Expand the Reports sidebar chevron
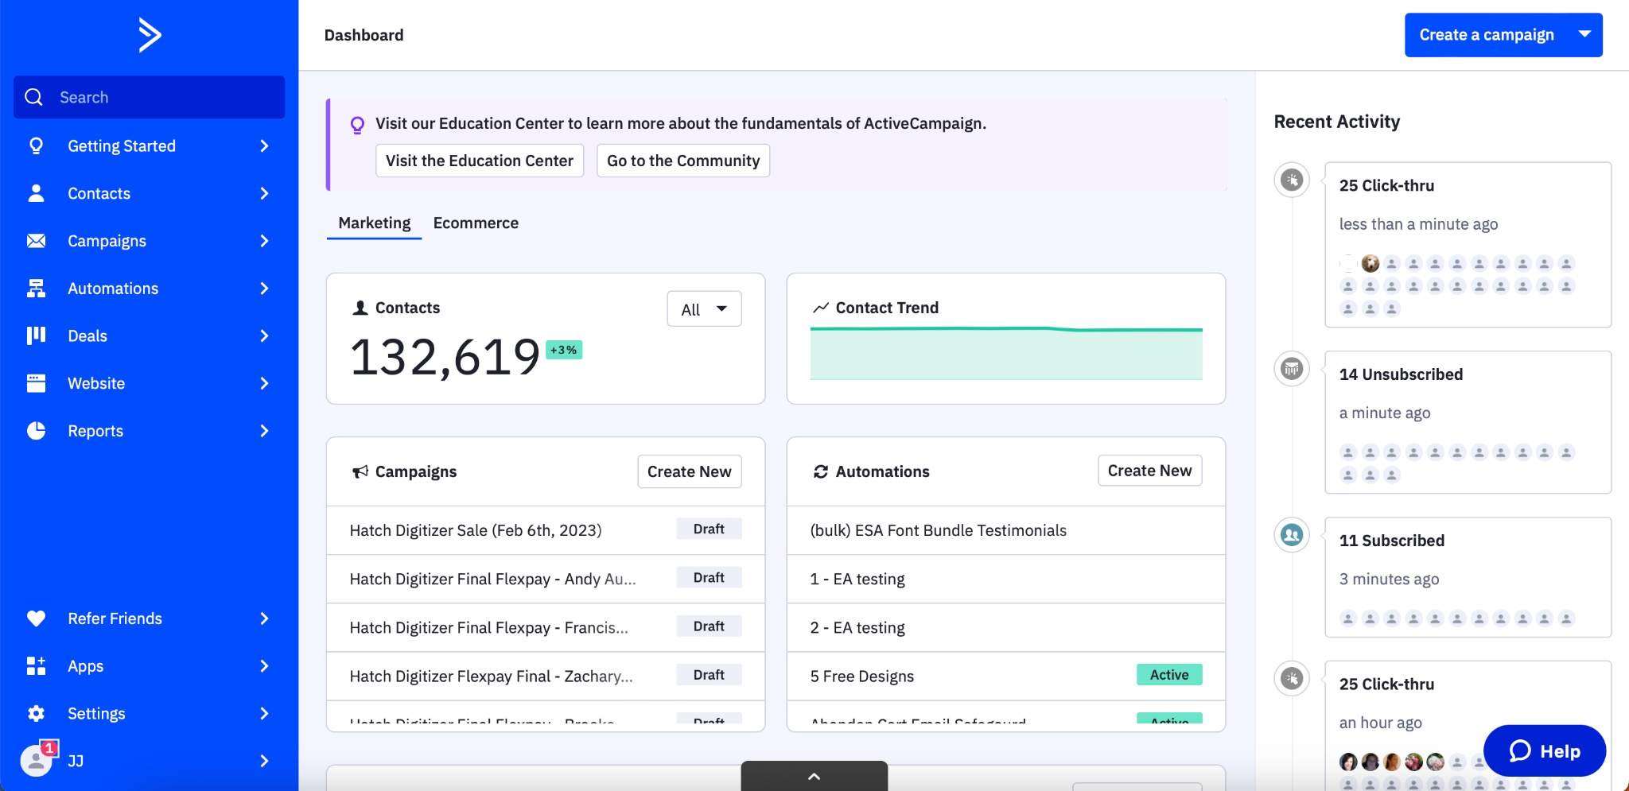This screenshot has width=1629, height=791. click(x=265, y=431)
